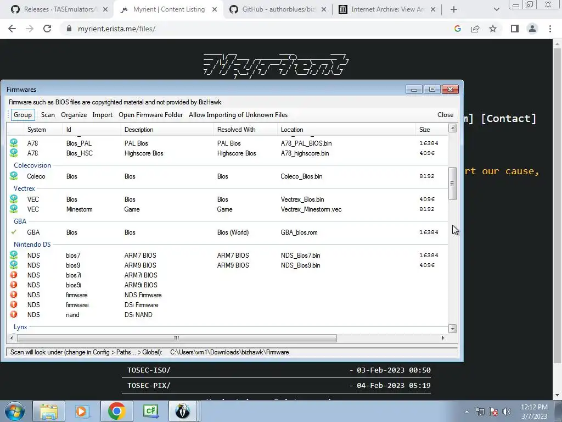Open TOSEC-PIX/ directory link
This screenshot has height=422, width=562.
pyautogui.click(x=149, y=385)
